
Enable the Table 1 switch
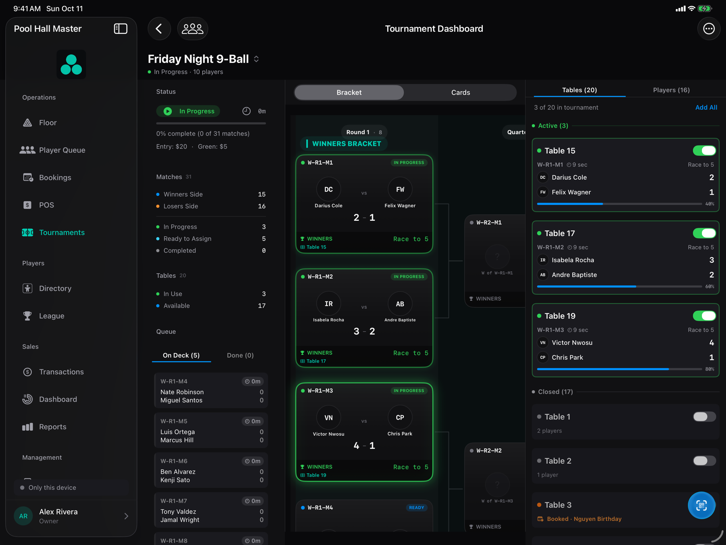[704, 417]
